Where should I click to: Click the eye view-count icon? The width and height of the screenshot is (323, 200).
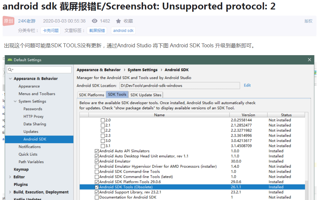[x=95, y=21]
